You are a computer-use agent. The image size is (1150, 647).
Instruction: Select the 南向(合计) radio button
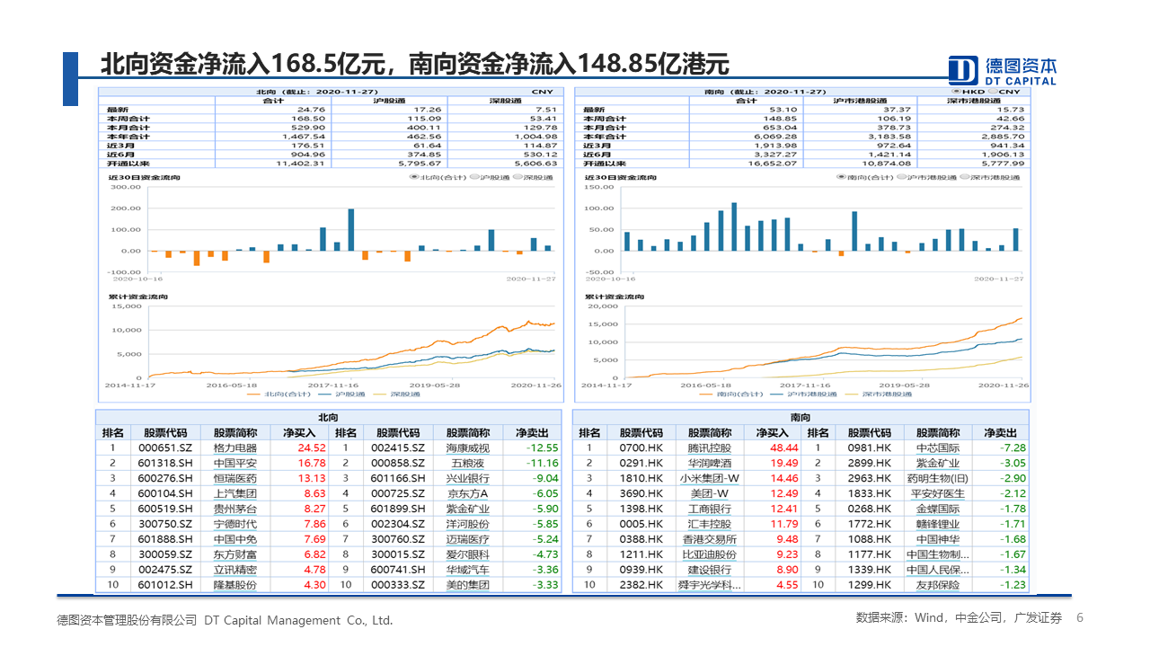click(x=842, y=178)
